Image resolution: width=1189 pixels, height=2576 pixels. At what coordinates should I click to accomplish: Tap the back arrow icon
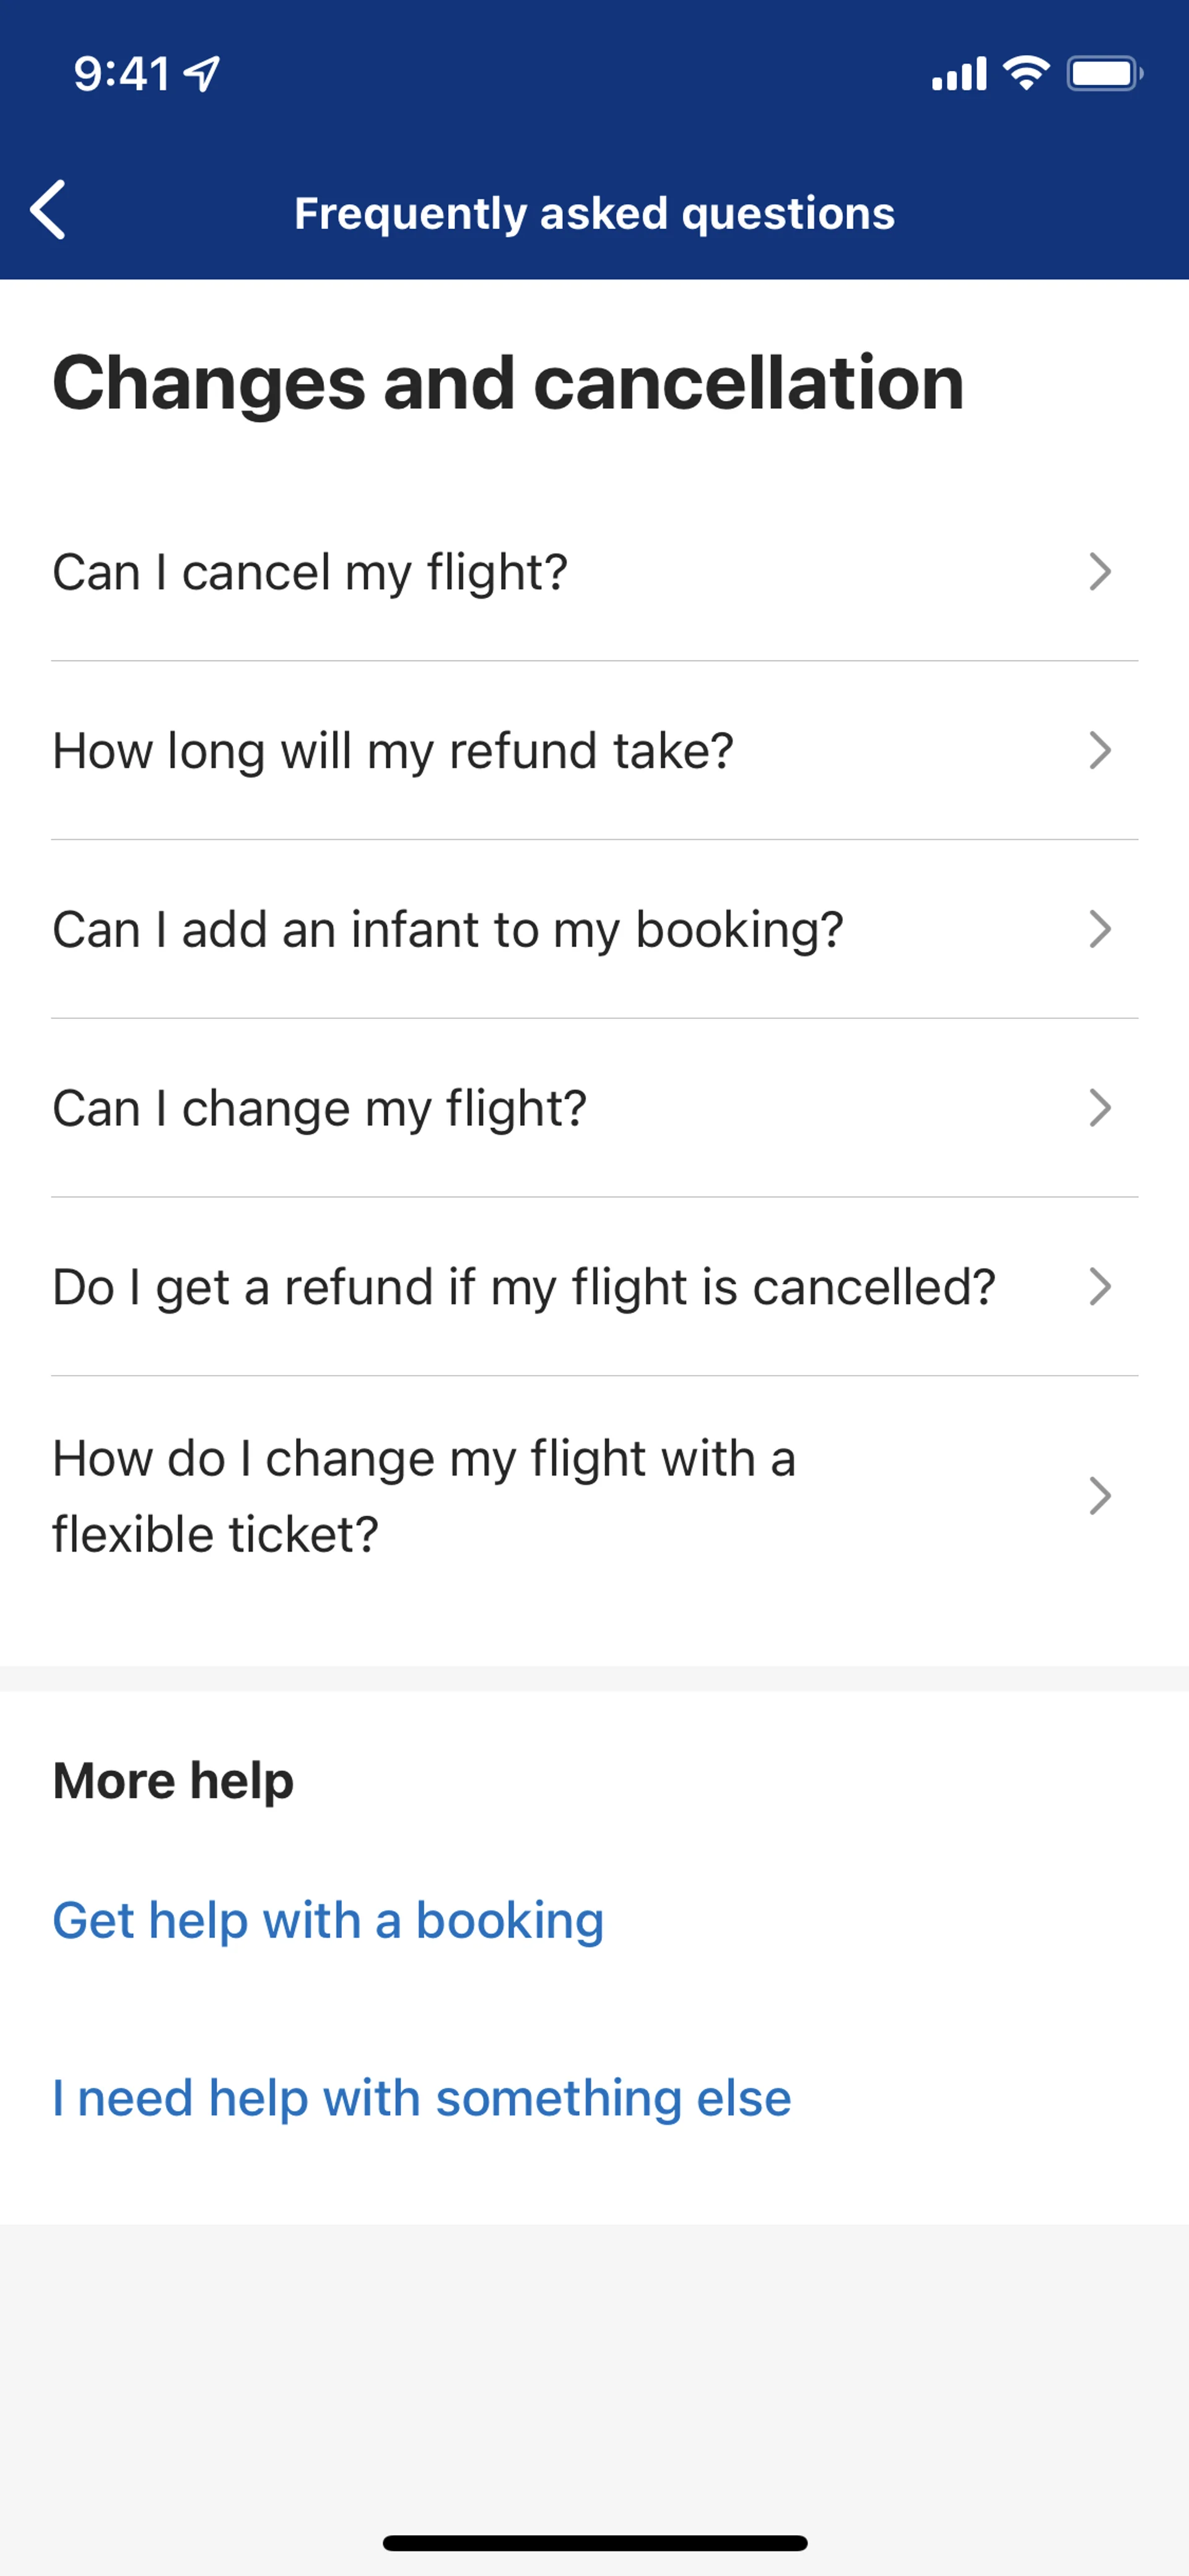click(48, 210)
